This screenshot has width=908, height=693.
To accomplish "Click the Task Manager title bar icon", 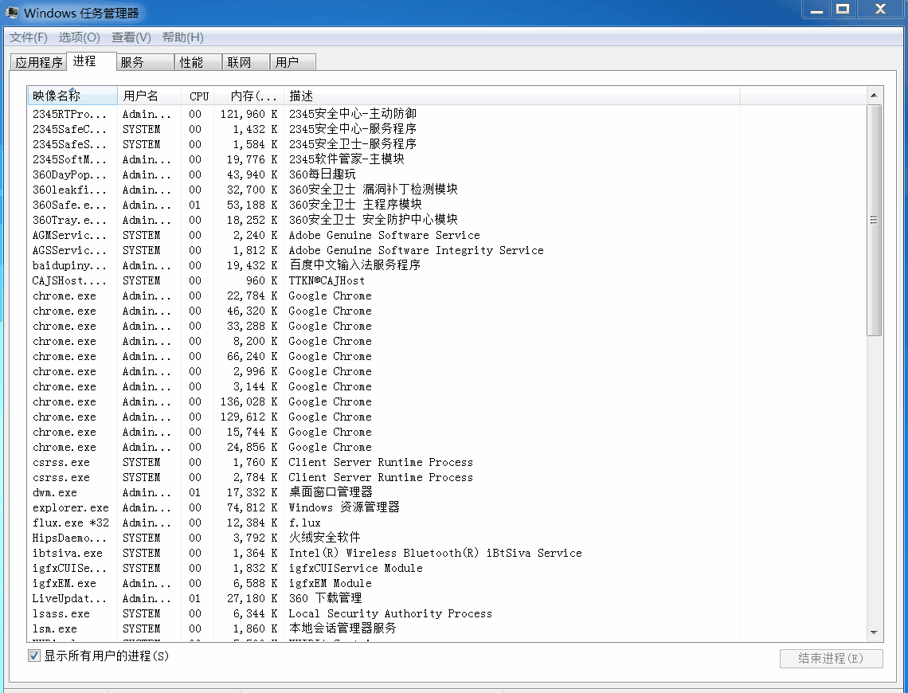I will (13, 13).
